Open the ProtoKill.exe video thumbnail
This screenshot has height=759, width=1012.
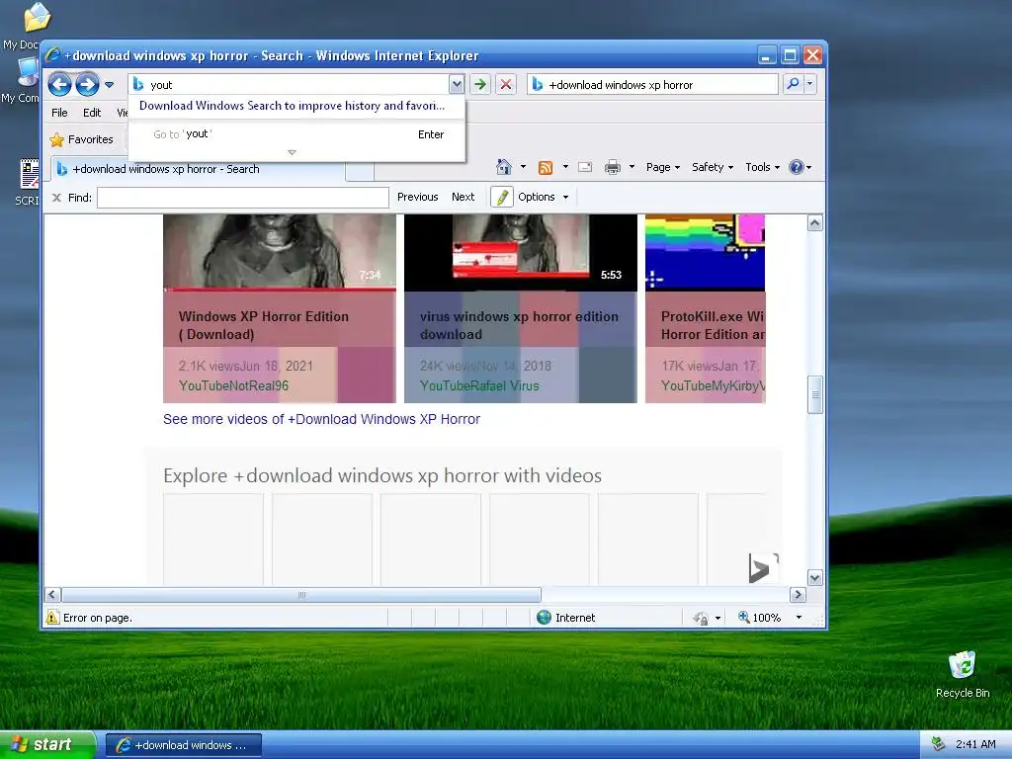click(705, 252)
